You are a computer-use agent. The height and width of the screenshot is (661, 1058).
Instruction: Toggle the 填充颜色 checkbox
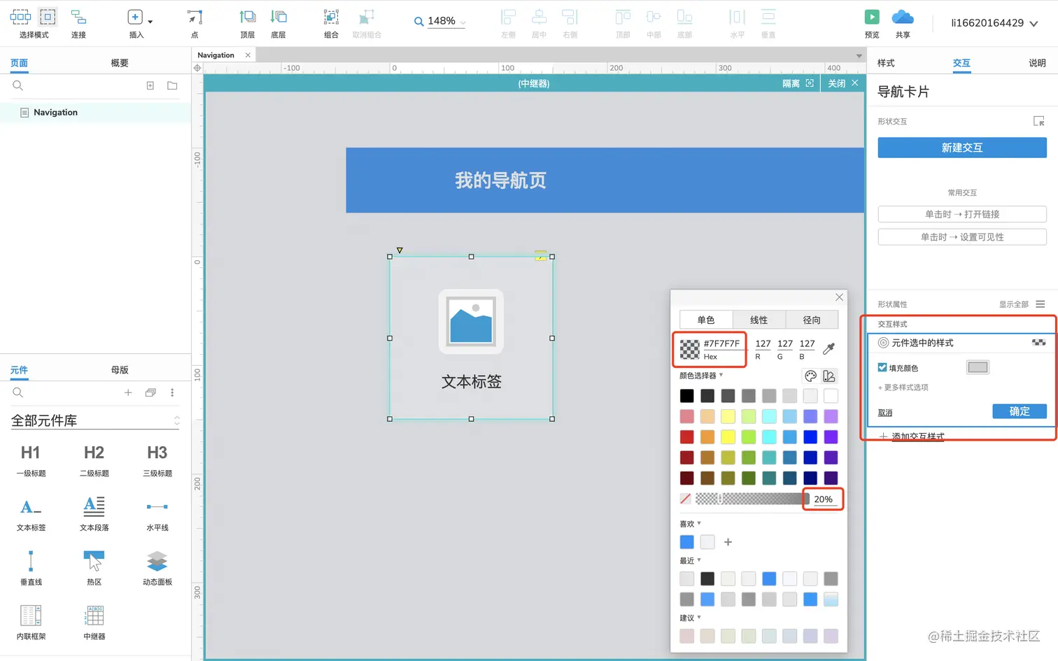(x=882, y=367)
